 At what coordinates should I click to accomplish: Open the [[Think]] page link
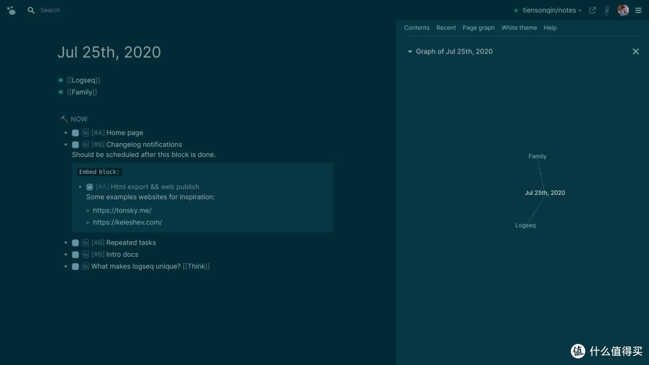[196, 266]
